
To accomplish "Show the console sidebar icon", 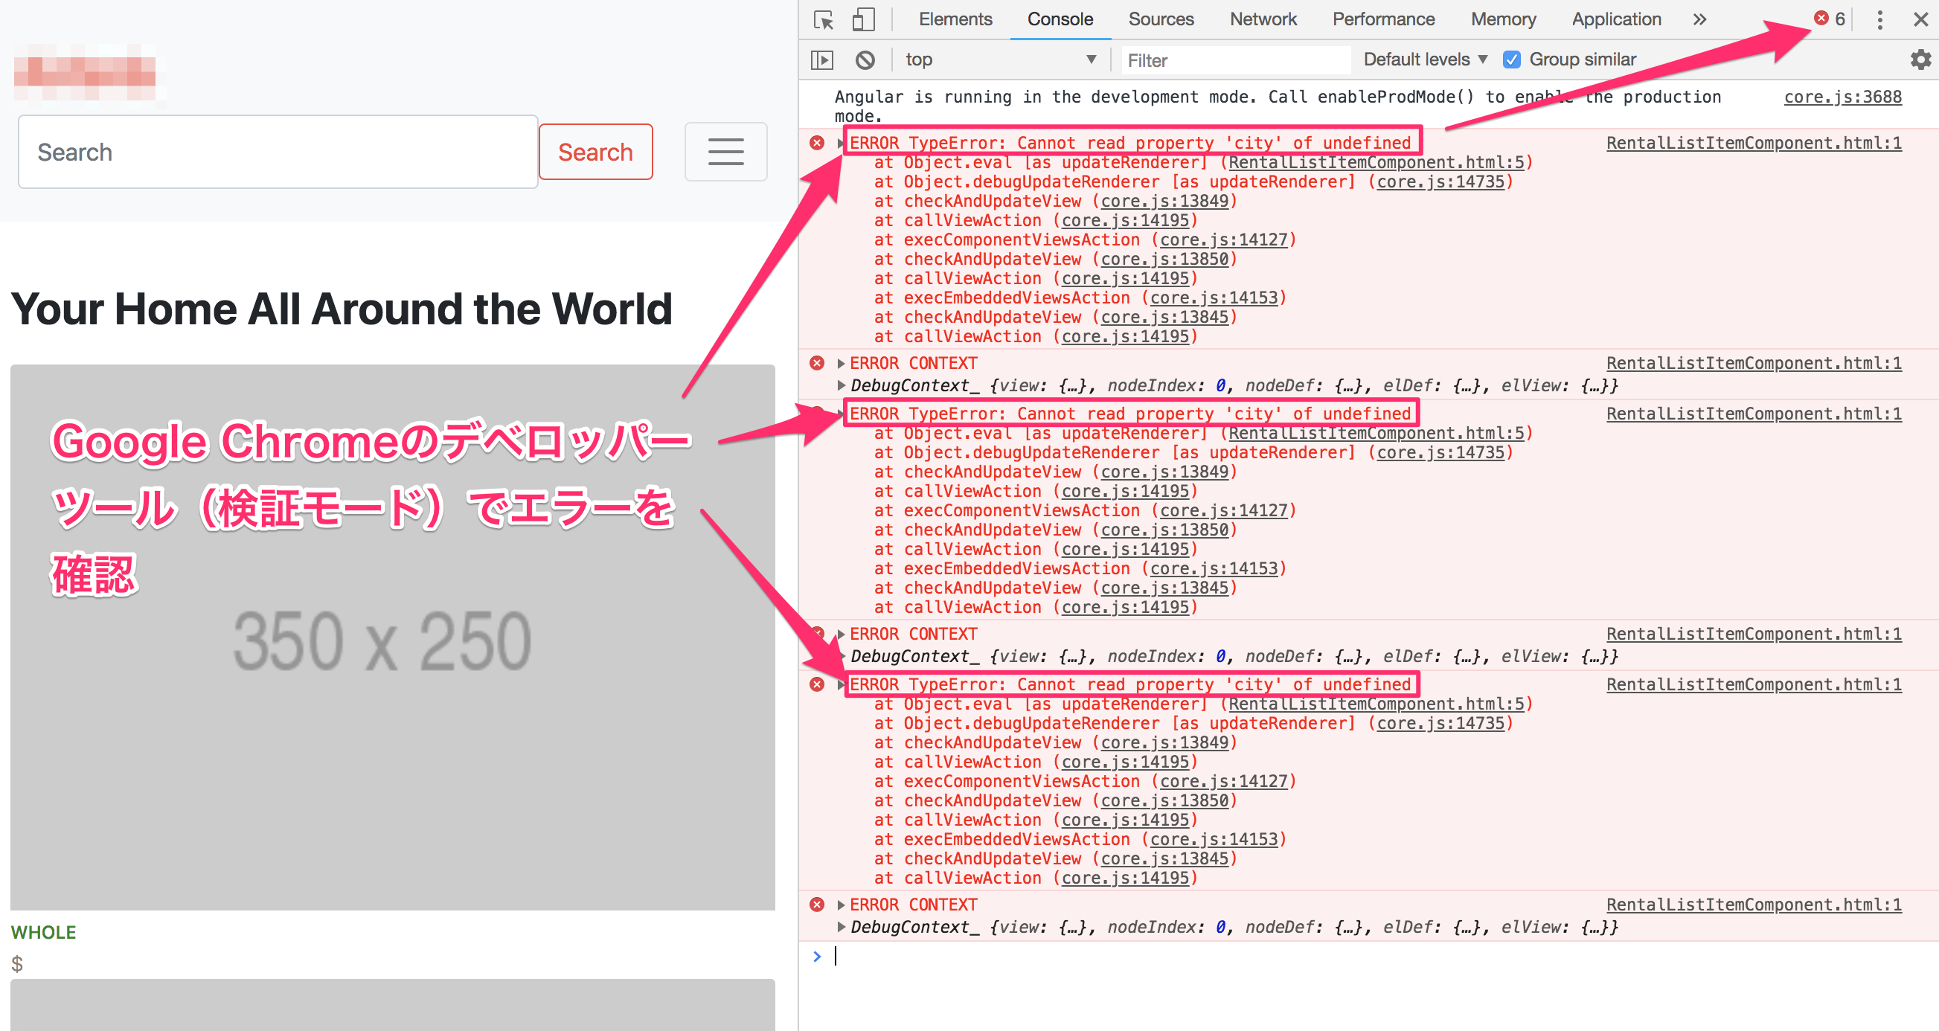I will (822, 60).
